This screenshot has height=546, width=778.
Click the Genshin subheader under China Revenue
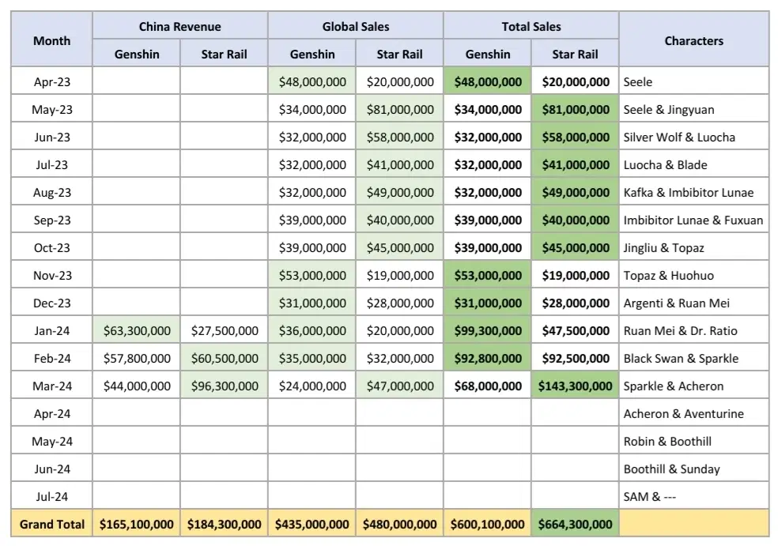pos(135,54)
